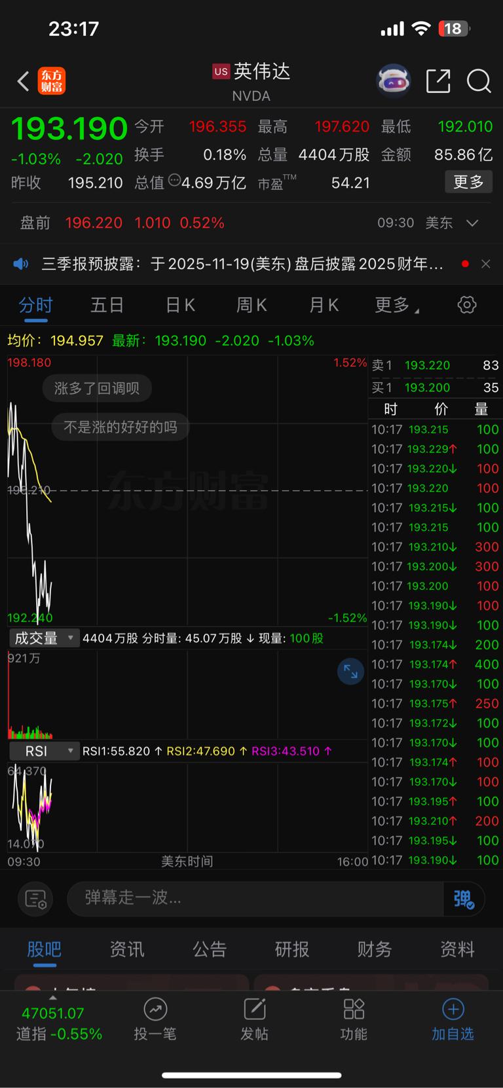Select the 分时 chart tab
Screen dimensions: 503x1088
[x=35, y=305]
